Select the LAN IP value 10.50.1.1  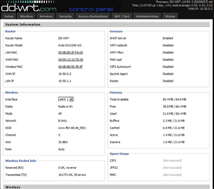click(x=65, y=81)
